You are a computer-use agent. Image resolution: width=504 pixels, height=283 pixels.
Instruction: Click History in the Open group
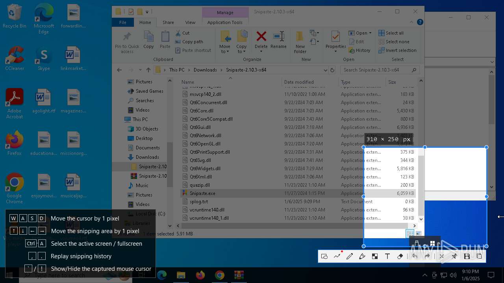click(x=359, y=50)
